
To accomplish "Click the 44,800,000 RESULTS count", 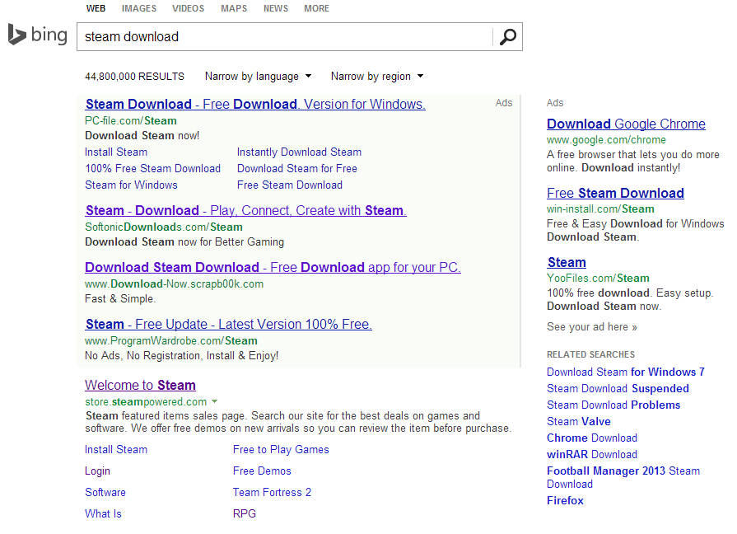I will (x=134, y=76).
